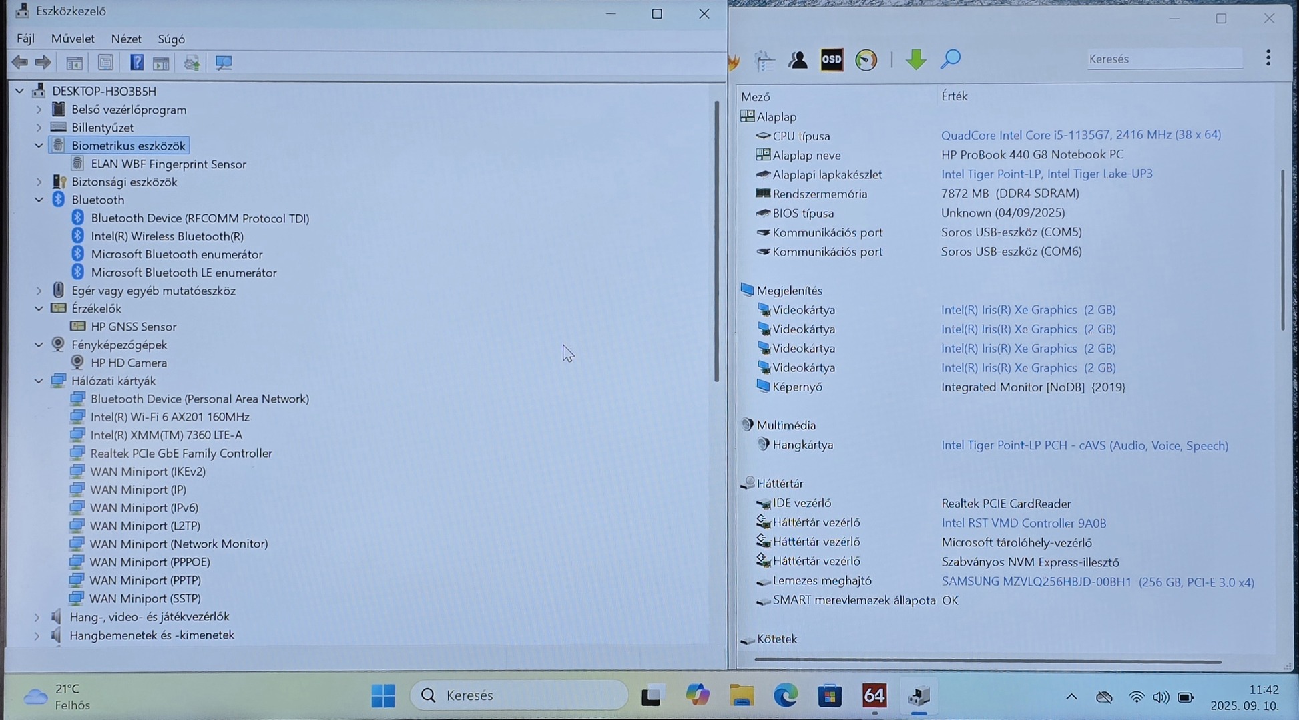The image size is (1299, 720).
Task: Open the QuadCore Intel Core i5-1135G7 link
Action: point(1081,135)
